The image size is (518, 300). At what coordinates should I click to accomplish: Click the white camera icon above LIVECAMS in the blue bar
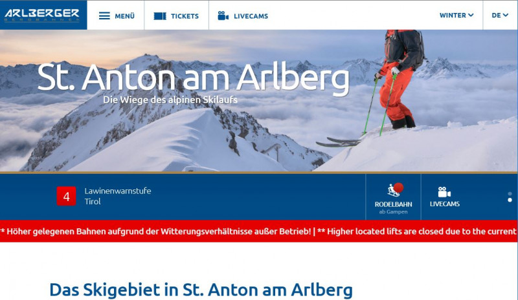point(444,192)
